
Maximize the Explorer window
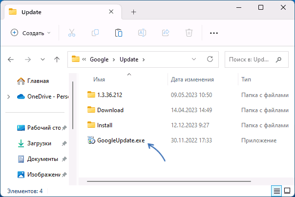(x=261, y=7)
